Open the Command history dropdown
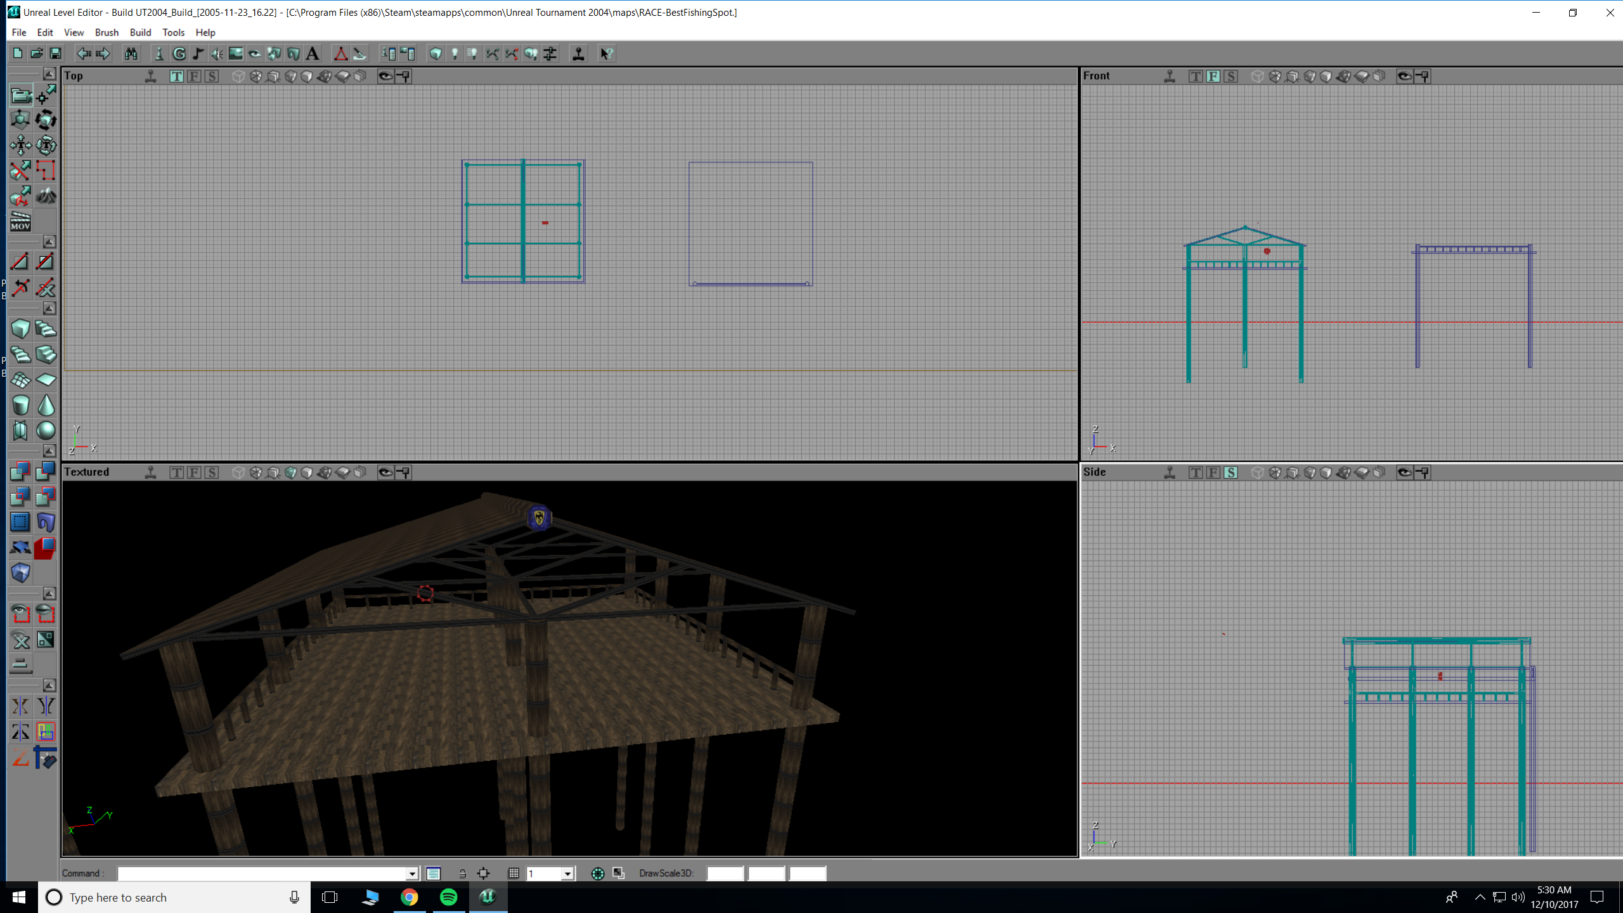1623x913 pixels. (412, 874)
